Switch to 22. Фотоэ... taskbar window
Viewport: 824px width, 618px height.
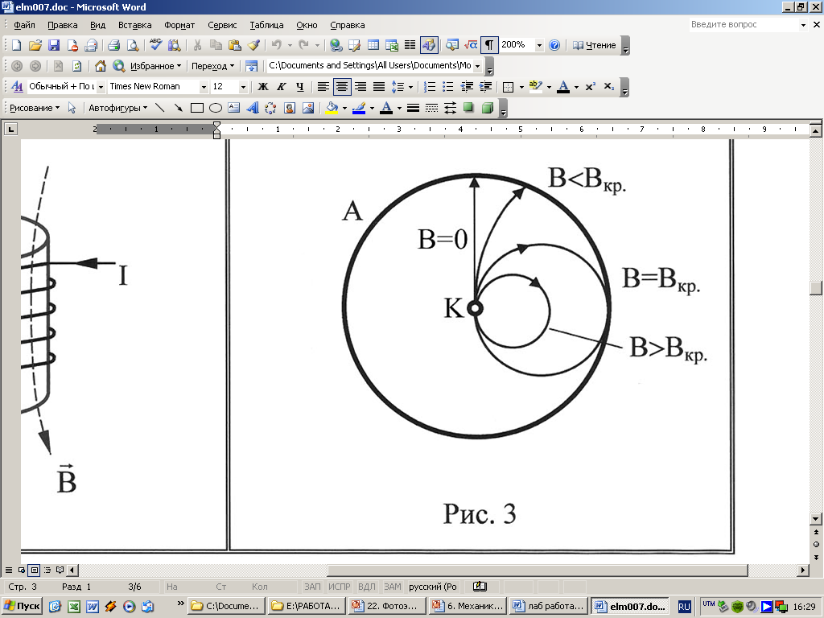[386, 606]
